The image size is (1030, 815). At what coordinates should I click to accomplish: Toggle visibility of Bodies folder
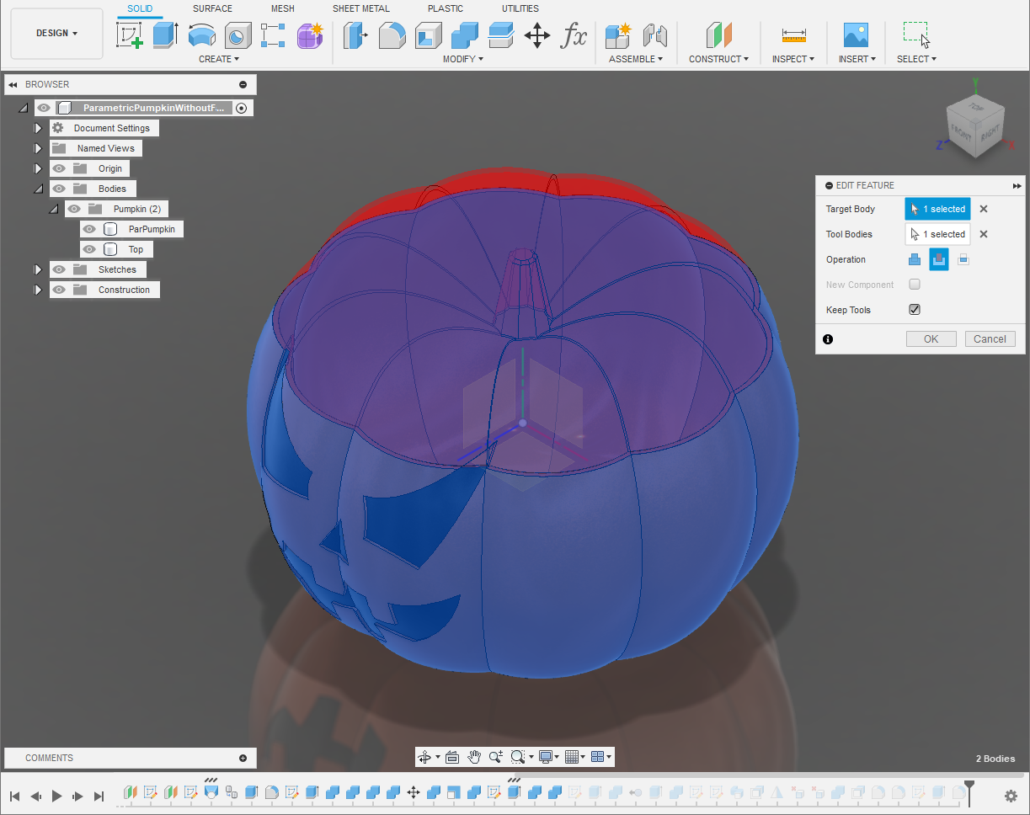(59, 189)
